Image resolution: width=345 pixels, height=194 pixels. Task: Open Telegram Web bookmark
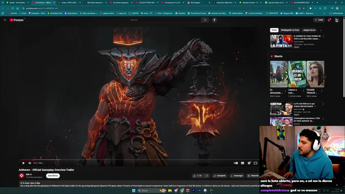(x=287, y=13)
